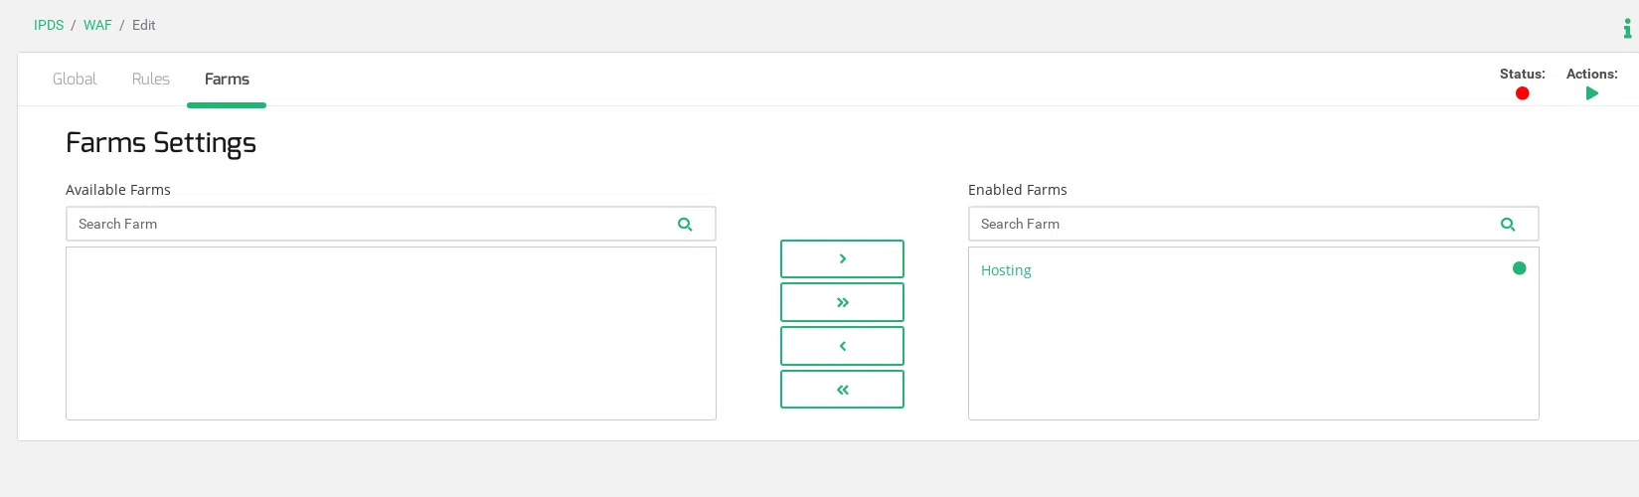The image size is (1639, 497).
Task: Focus the Enabled Farms search field
Action: click(1232, 225)
